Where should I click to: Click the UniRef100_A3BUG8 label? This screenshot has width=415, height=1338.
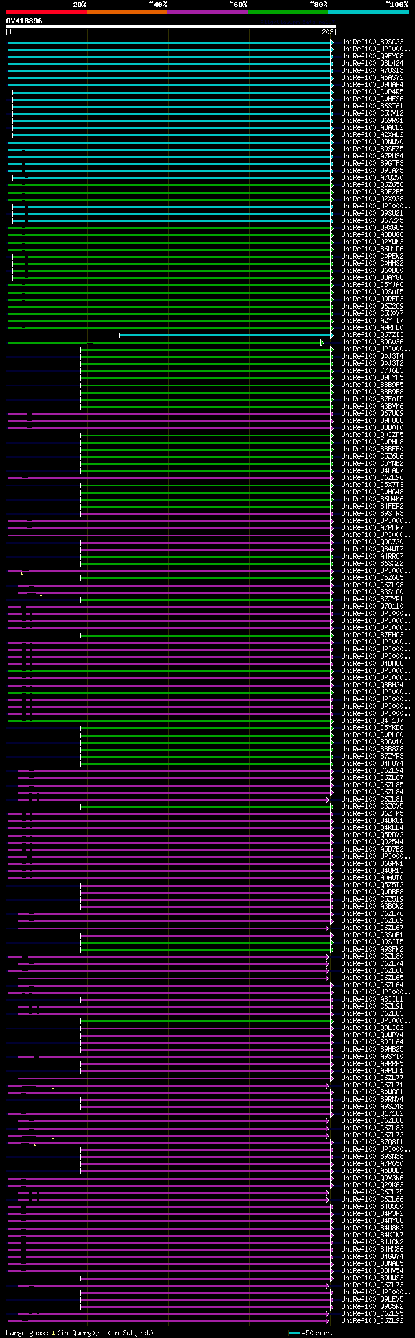click(x=372, y=235)
